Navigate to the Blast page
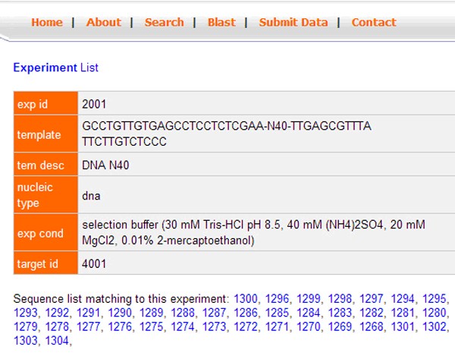 221,22
